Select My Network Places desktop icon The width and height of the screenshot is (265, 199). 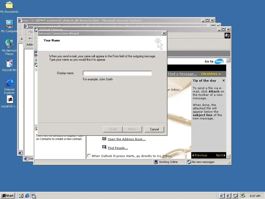(x=9, y=47)
